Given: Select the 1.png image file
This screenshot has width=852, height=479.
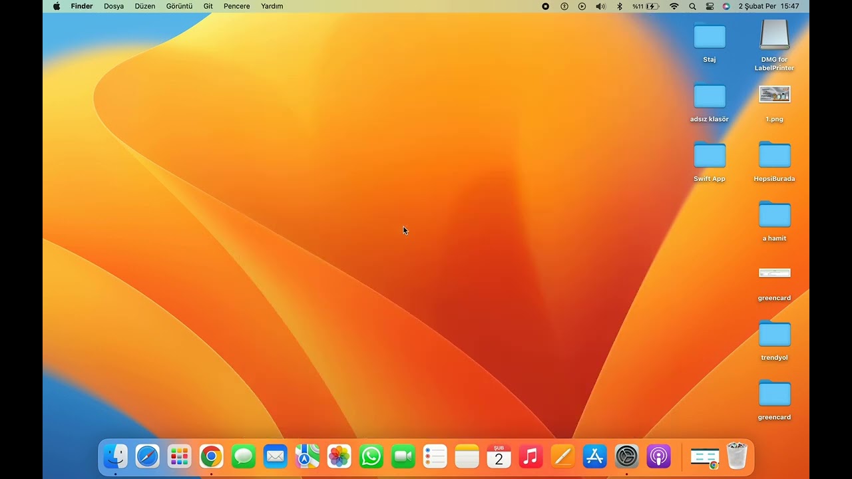Looking at the screenshot, I should click(x=774, y=94).
